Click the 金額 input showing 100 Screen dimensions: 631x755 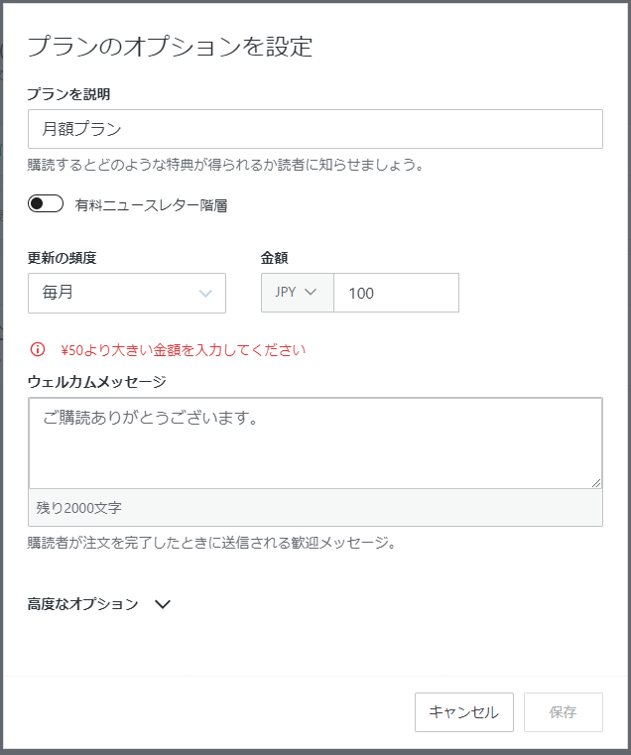pyautogui.click(x=396, y=293)
